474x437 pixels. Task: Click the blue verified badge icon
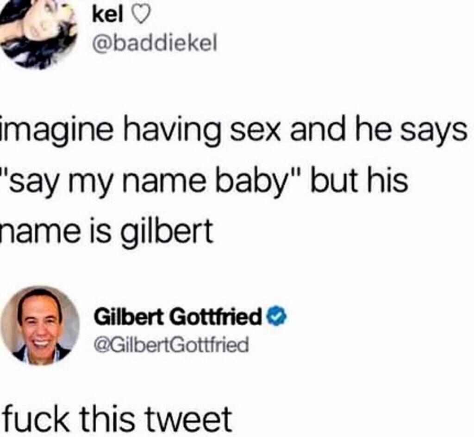click(x=276, y=317)
